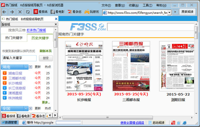Image resolution: width=200 pixels, height=127 pixels.
Task: Click 使用全屏模式阅读 link in status bar
Action: tap(132, 123)
